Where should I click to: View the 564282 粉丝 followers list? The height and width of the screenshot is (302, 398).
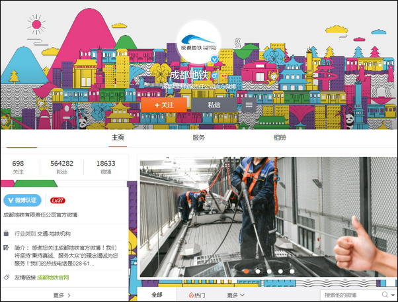[61, 167]
